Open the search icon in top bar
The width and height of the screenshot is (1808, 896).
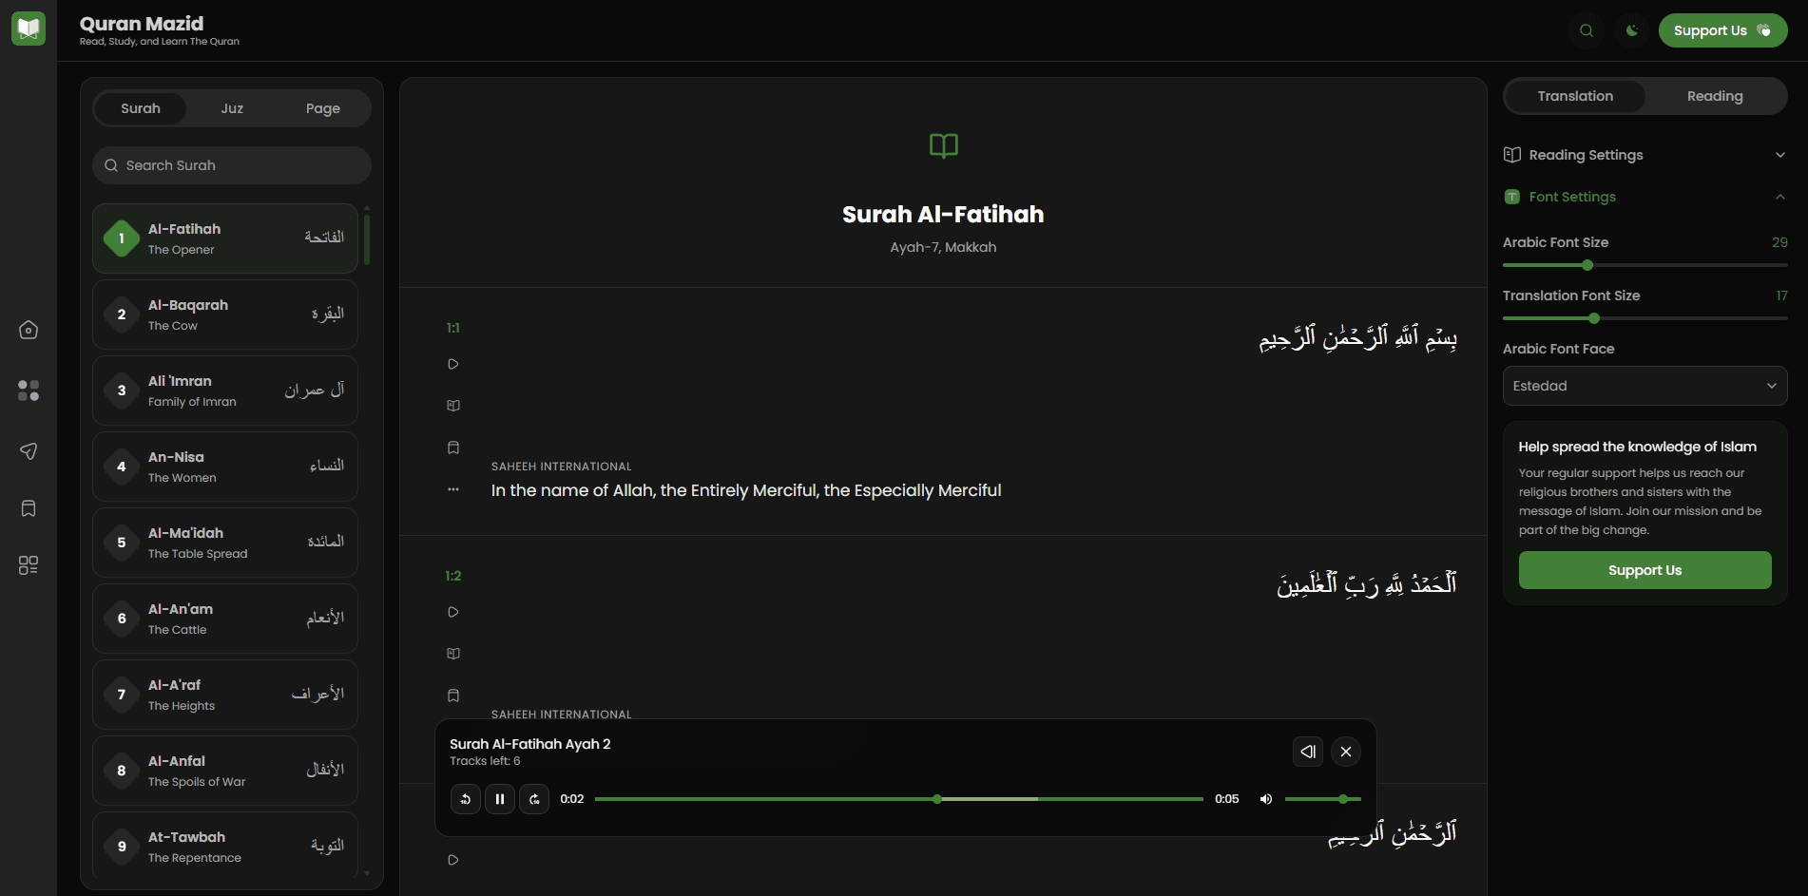[1587, 30]
